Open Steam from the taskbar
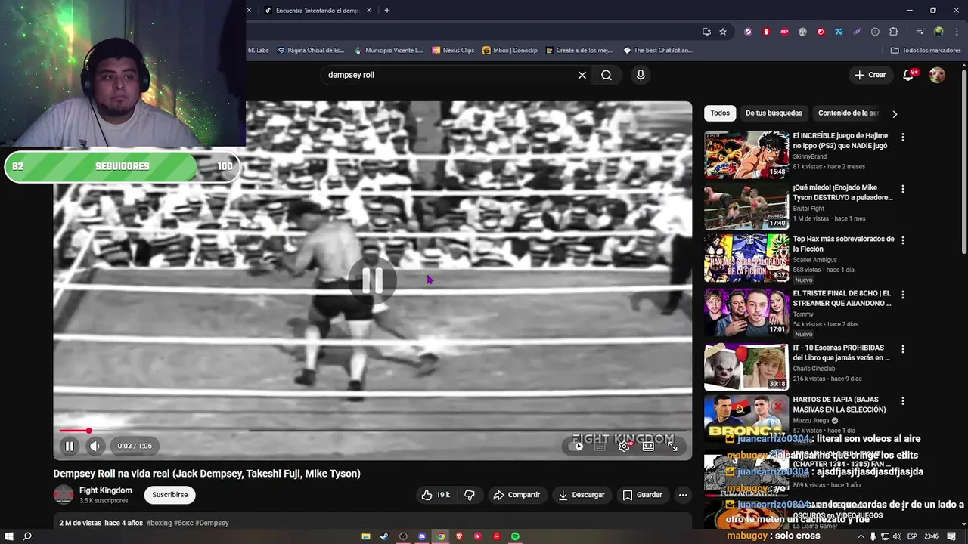Image resolution: width=968 pixels, height=544 pixels. [384, 536]
